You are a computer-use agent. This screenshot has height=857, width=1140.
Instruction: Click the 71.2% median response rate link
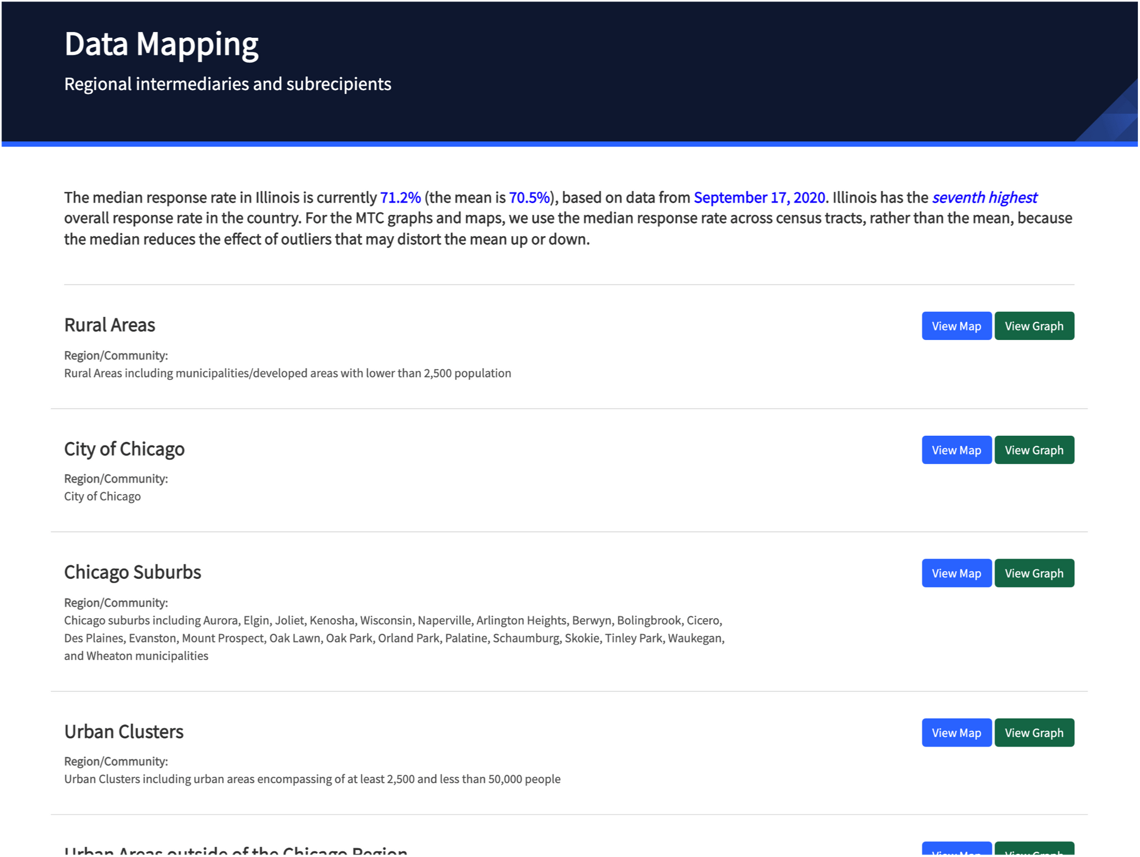pos(399,197)
